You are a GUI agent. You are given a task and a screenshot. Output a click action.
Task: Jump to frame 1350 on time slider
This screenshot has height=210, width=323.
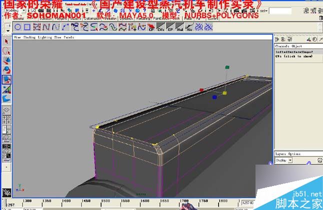42,204
